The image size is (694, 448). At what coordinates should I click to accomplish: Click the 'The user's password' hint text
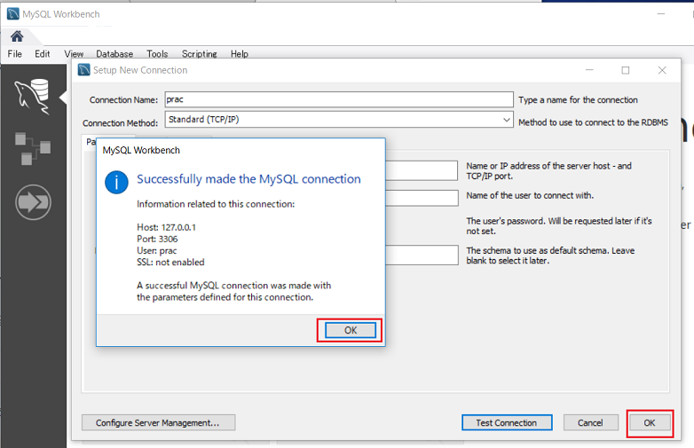pos(559,225)
